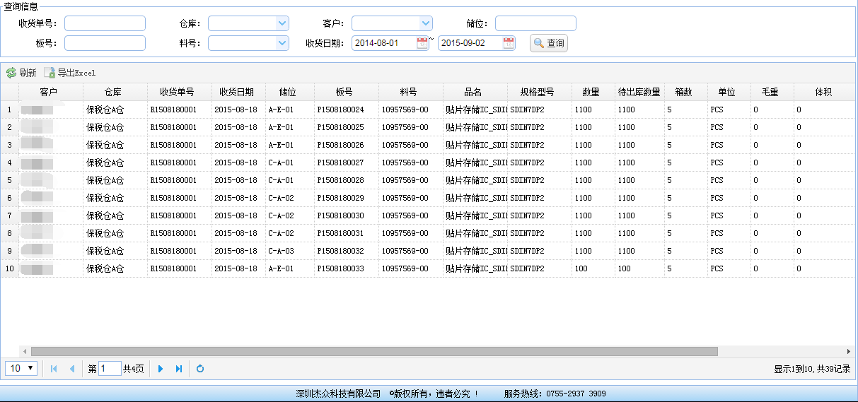Click the 收货单号 input field
The width and height of the screenshot is (858, 402).
tap(105, 23)
